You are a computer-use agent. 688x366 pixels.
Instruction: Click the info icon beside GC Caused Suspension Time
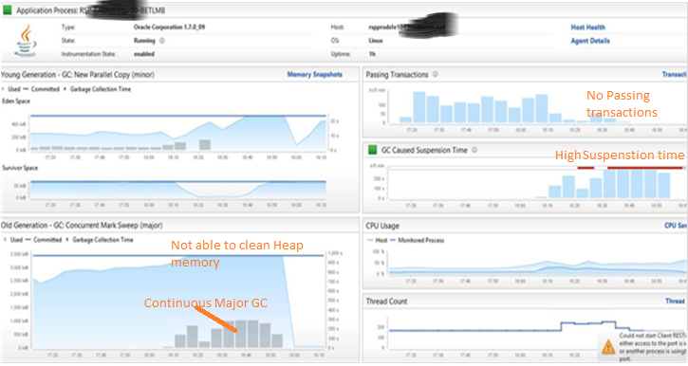click(474, 150)
